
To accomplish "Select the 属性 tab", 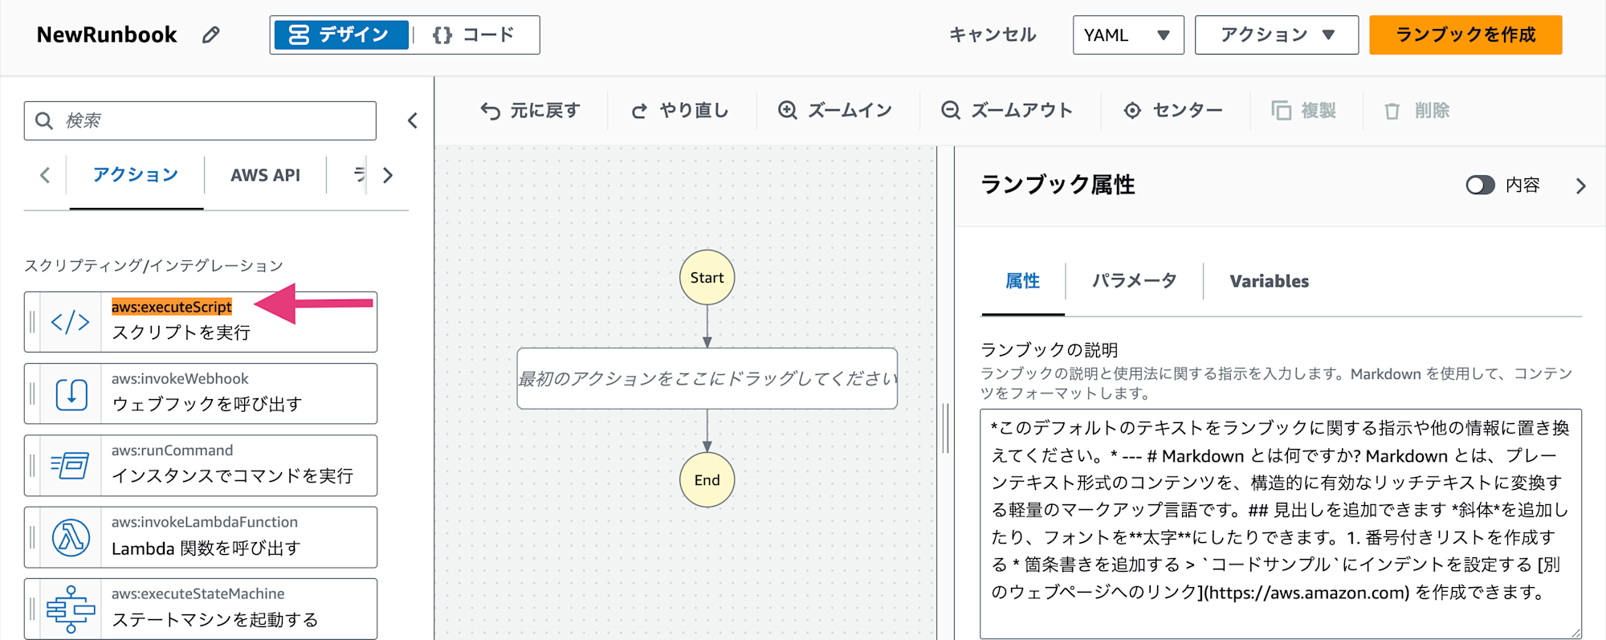I will click(1022, 281).
